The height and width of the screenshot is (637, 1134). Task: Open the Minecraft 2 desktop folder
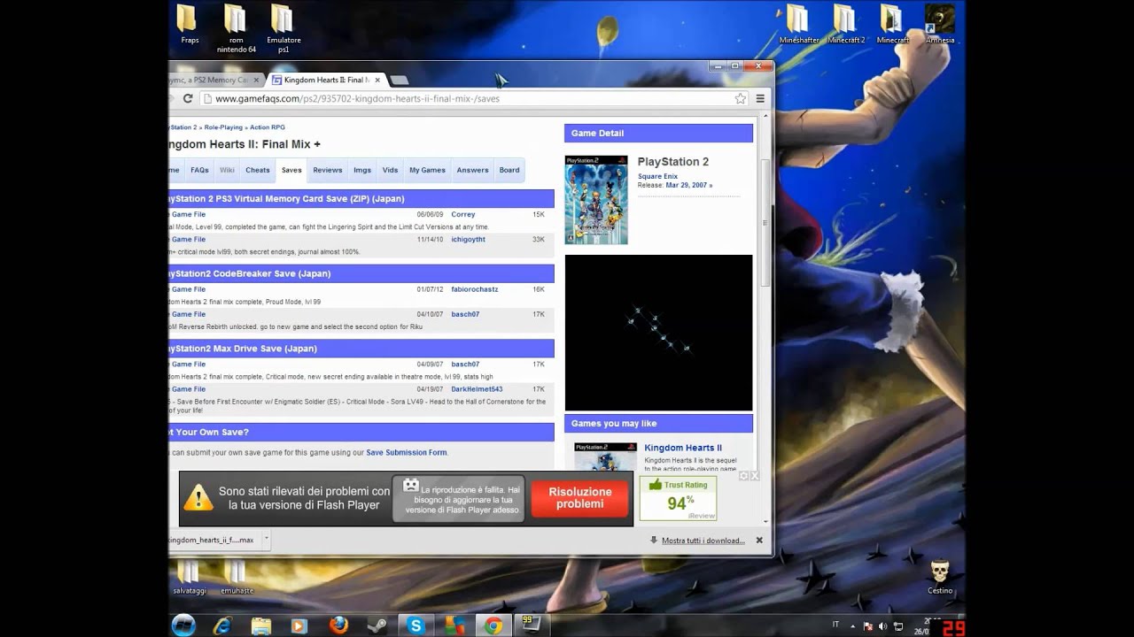(x=847, y=25)
